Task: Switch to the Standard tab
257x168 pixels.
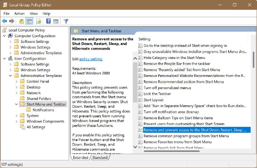Action: 100,157
